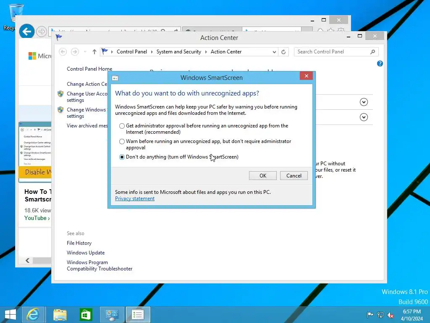Screen dimensions: 430x323
Task: Click the Microsoft logo in browser
Action: (32, 56)
